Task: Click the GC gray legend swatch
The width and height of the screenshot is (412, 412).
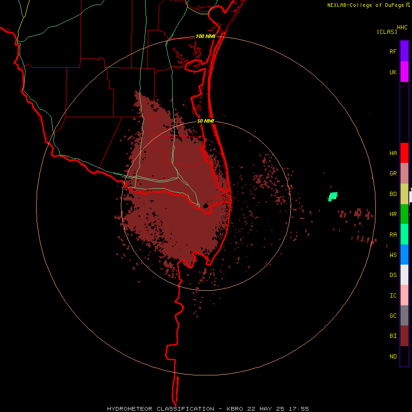Action: [404, 315]
